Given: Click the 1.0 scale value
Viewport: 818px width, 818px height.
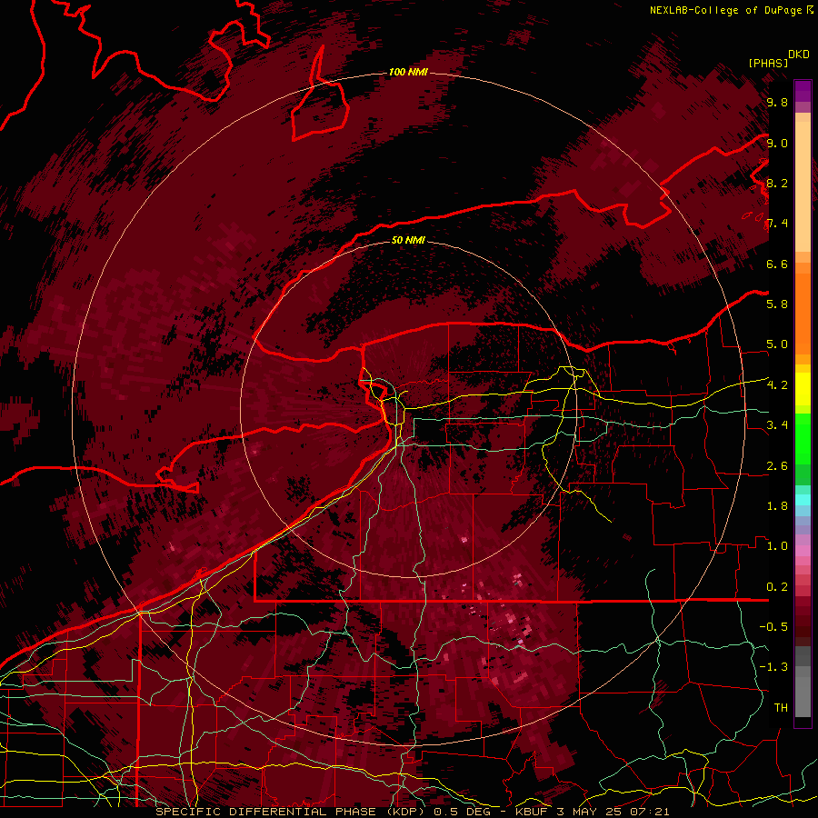Looking at the screenshot, I should pyautogui.click(x=777, y=546).
